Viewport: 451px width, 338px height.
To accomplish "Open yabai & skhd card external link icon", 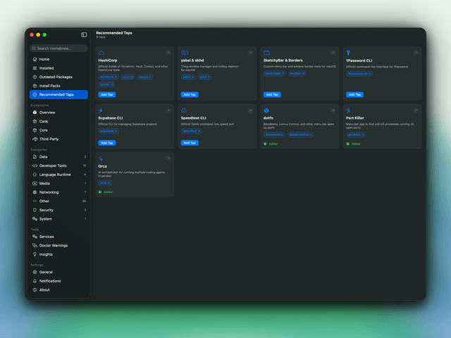I will coord(251,53).
